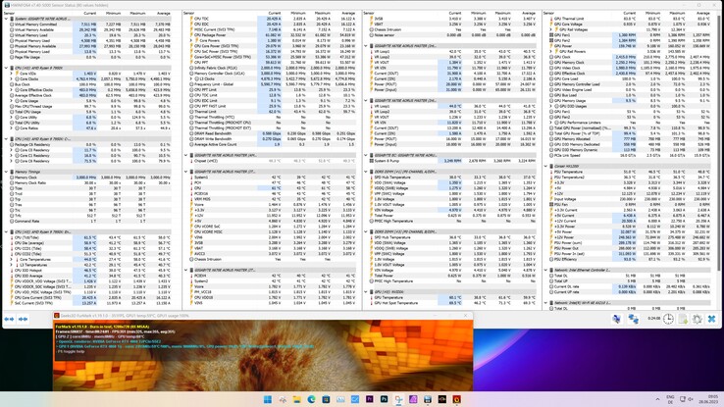Select the GPU Thermal Limit row

tap(630, 19)
